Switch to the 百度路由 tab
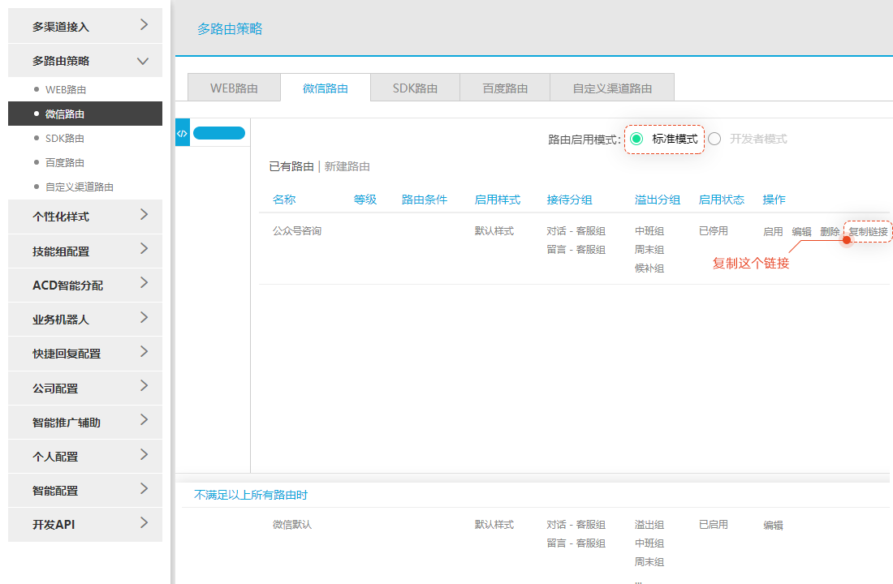This screenshot has height=584, width=893. pos(505,88)
